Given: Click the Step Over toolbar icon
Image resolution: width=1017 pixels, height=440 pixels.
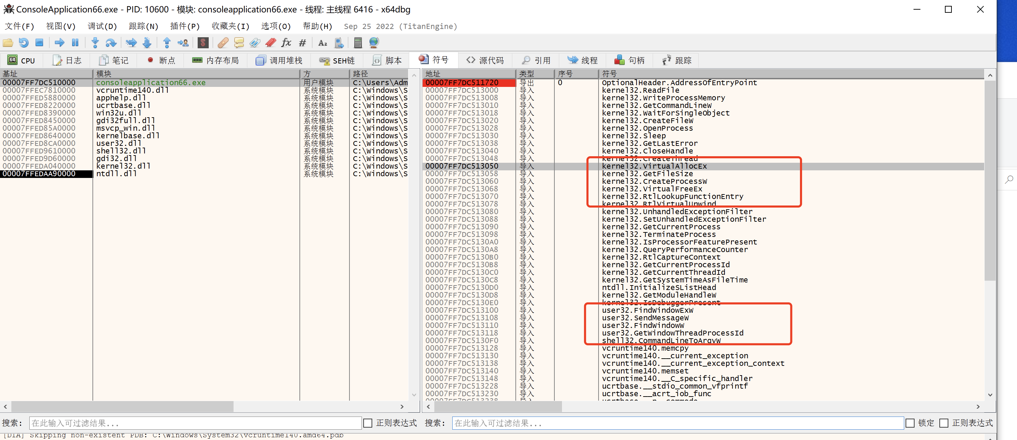Looking at the screenshot, I should tap(111, 43).
